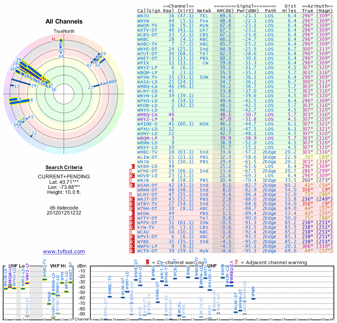Click the (273°) magnetic azimuth in WNJB row
337x323 pixels.
point(324,180)
